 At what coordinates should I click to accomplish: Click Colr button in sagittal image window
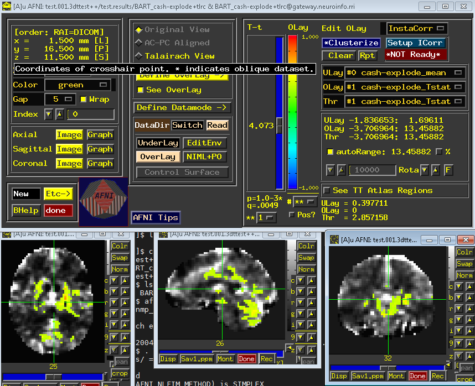tap(306, 246)
